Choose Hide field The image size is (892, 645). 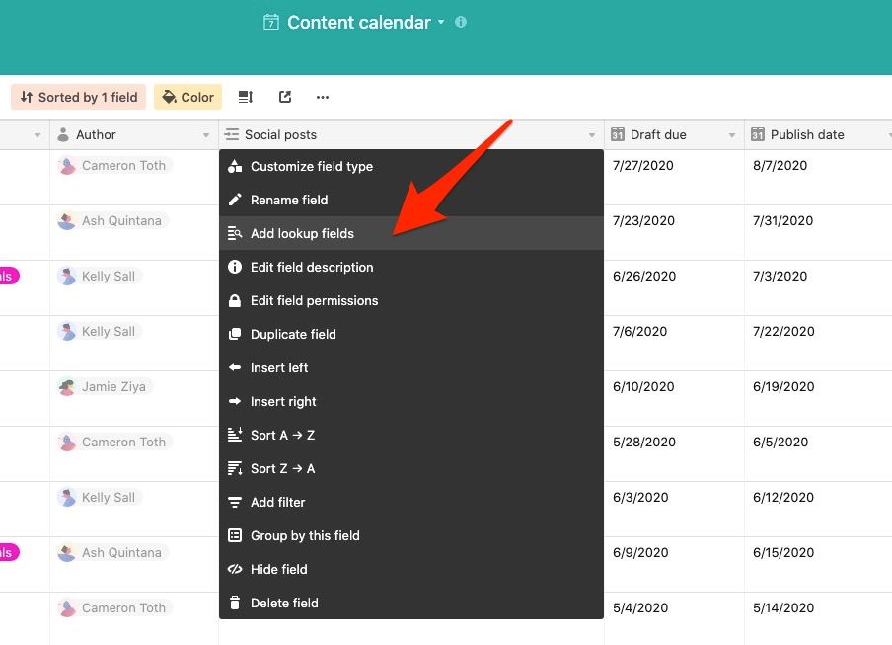coord(411,569)
